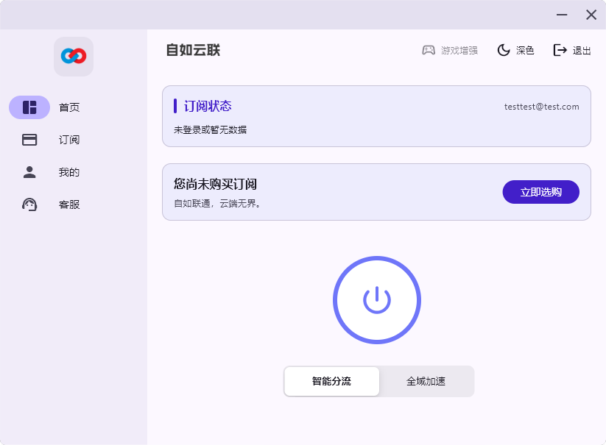Minimize the application window

pyautogui.click(x=561, y=15)
